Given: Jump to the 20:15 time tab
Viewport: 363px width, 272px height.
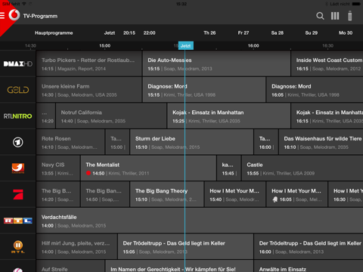Looking at the screenshot, I should [129, 33].
